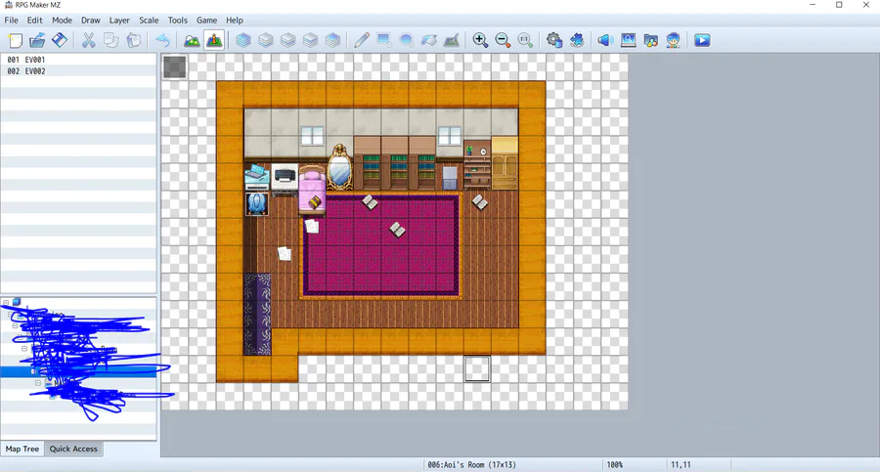Switch to the Map Tree tab
880x472 pixels.
coord(22,449)
